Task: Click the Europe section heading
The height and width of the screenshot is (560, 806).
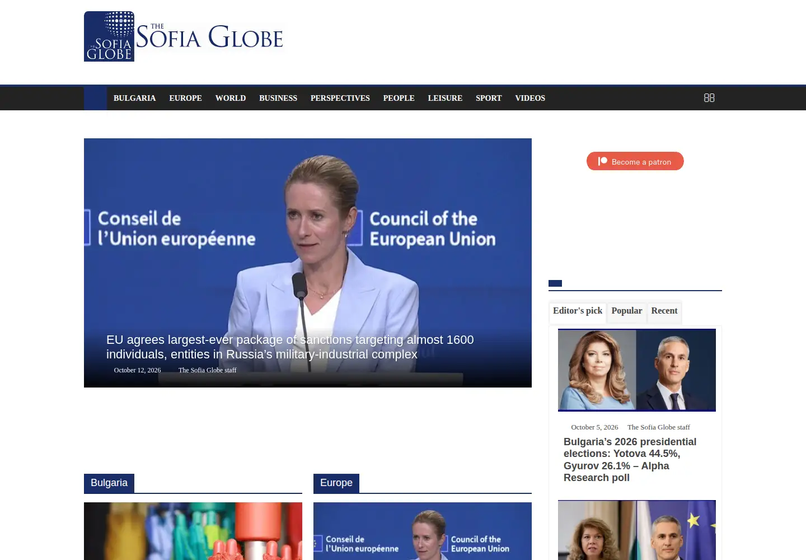Action: [x=336, y=483]
